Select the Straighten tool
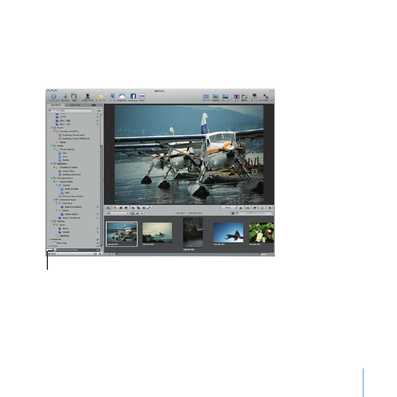Image resolution: width=397 pixels, height=397 pixels. point(133,208)
